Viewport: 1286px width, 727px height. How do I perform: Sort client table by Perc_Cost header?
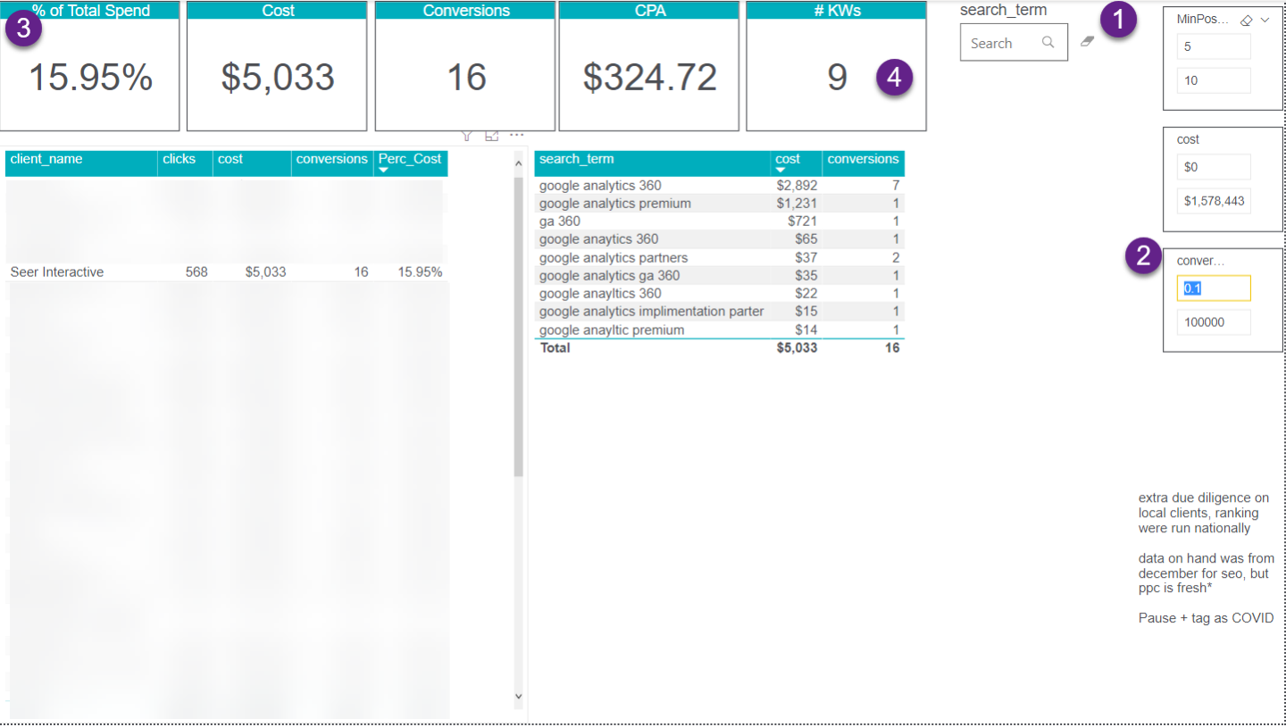pos(410,160)
